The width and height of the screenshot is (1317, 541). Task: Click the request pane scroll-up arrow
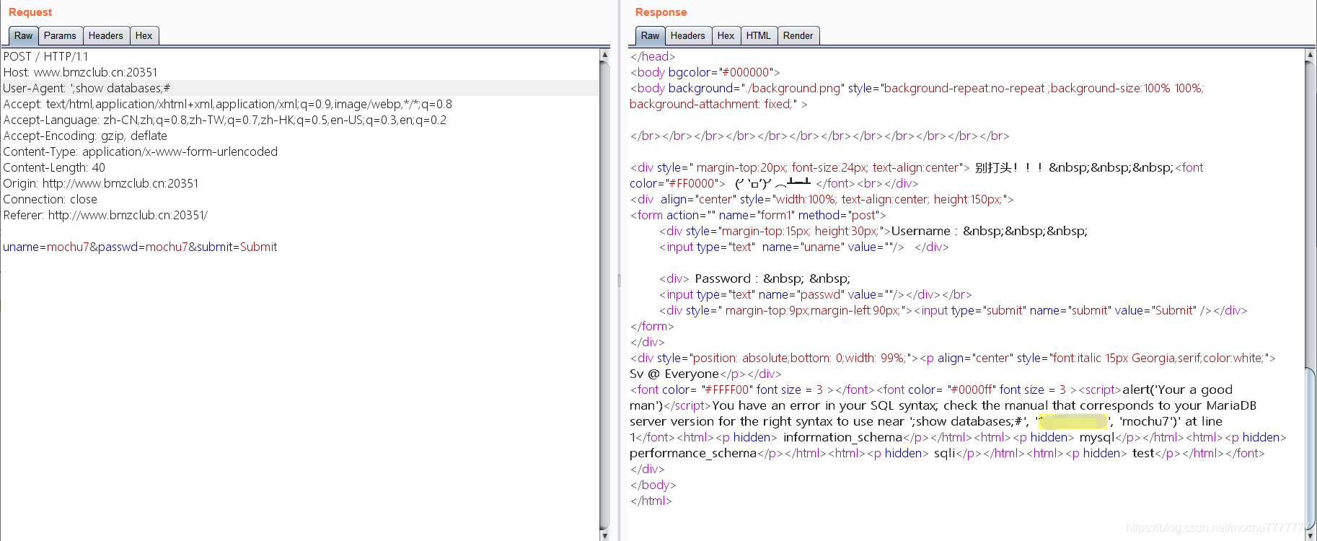pos(604,55)
